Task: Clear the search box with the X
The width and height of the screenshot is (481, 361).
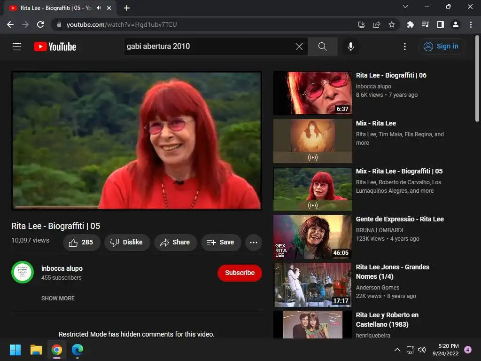Action: (299, 47)
